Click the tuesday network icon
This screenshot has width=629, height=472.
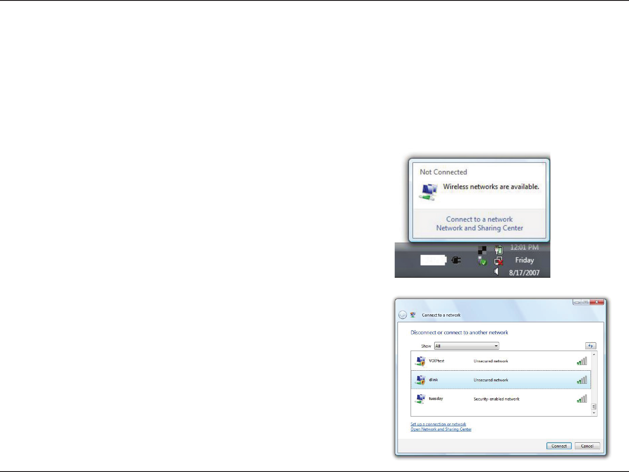tap(420, 399)
